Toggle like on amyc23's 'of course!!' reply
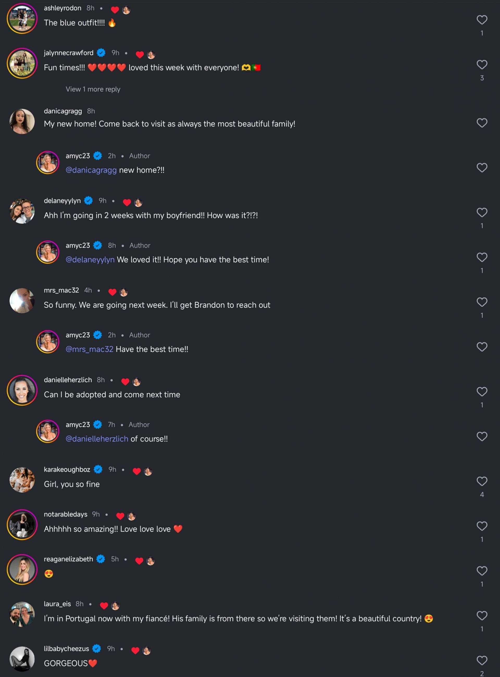This screenshot has width=500, height=677. coord(482,436)
